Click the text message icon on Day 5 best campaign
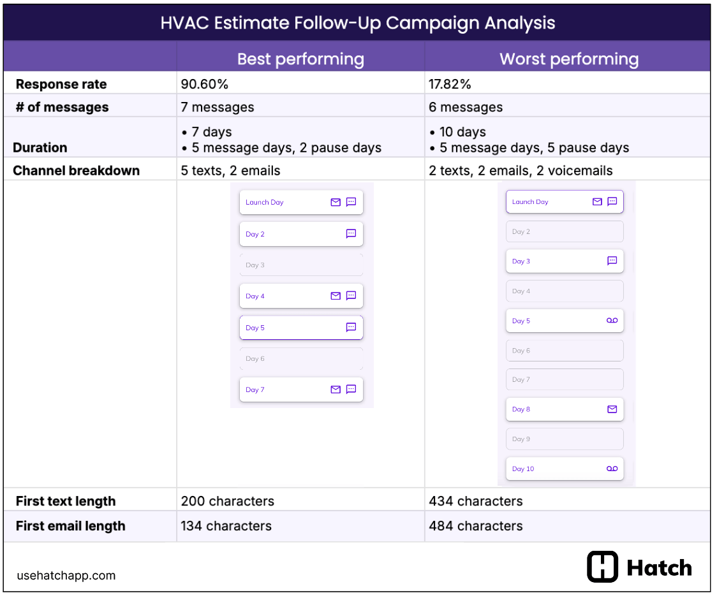This screenshot has width=717, height=598. pyautogui.click(x=351, y=328)
